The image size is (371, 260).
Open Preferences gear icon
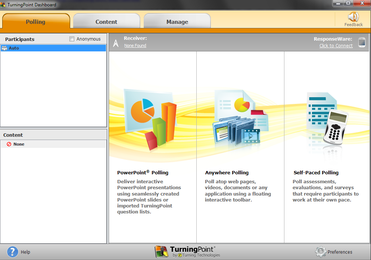click(x=321, y=252)
